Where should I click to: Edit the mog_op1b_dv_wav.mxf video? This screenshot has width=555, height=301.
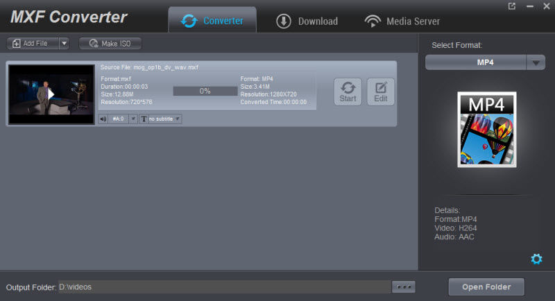(380, 92)
